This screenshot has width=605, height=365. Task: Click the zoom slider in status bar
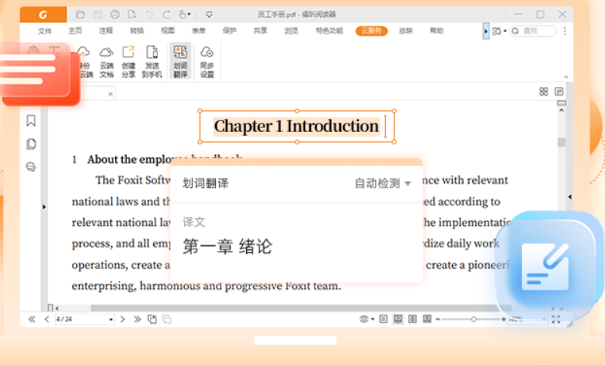click(x=472, y=319)
